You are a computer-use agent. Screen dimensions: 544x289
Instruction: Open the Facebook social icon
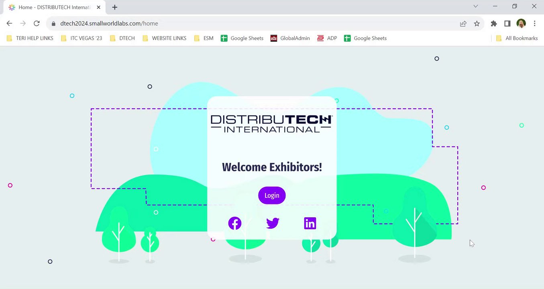[x=235, y=223]
